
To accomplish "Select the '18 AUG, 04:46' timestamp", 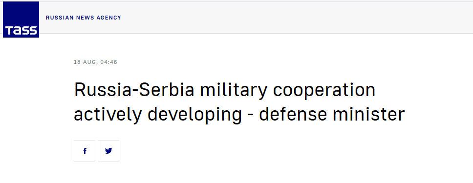I will click(96, 62).
